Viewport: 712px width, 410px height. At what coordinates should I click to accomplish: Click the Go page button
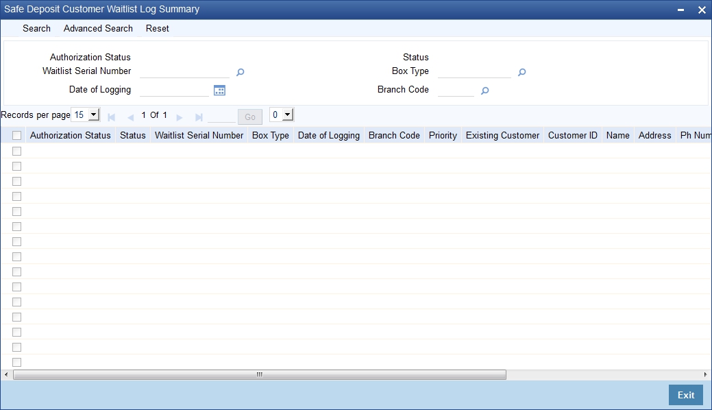[x=249, y=117]
